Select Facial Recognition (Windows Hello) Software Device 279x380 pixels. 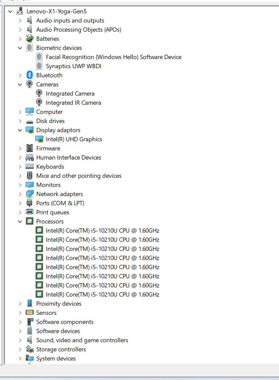click(x=113, y=57)
